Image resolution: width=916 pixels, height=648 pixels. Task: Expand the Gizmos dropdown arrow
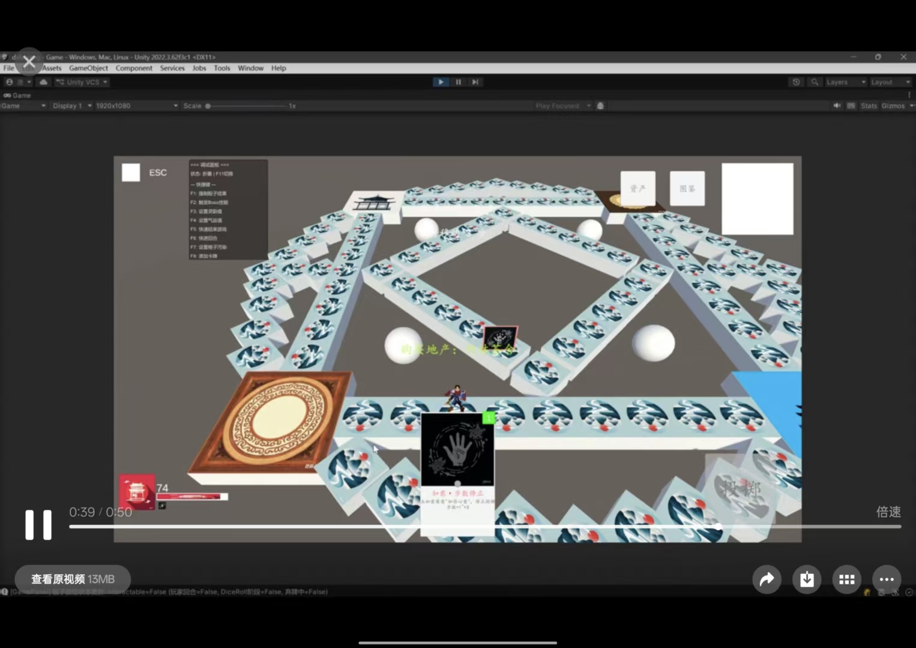(x=912, y=106)
